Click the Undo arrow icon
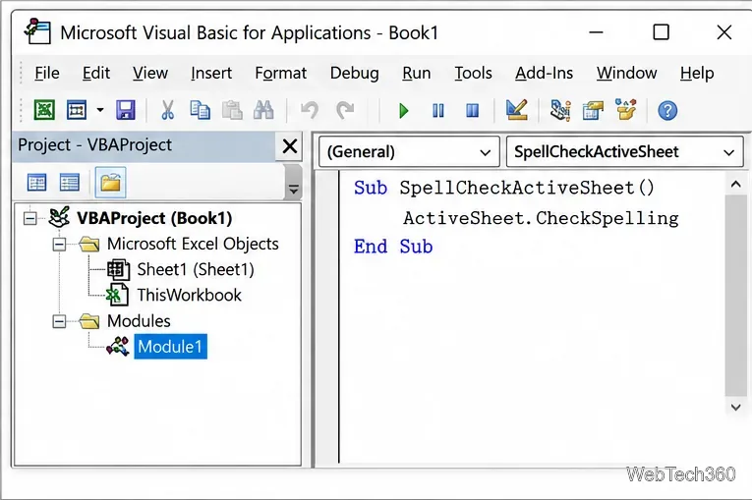The image size is (752, 500). coord(310,110)
